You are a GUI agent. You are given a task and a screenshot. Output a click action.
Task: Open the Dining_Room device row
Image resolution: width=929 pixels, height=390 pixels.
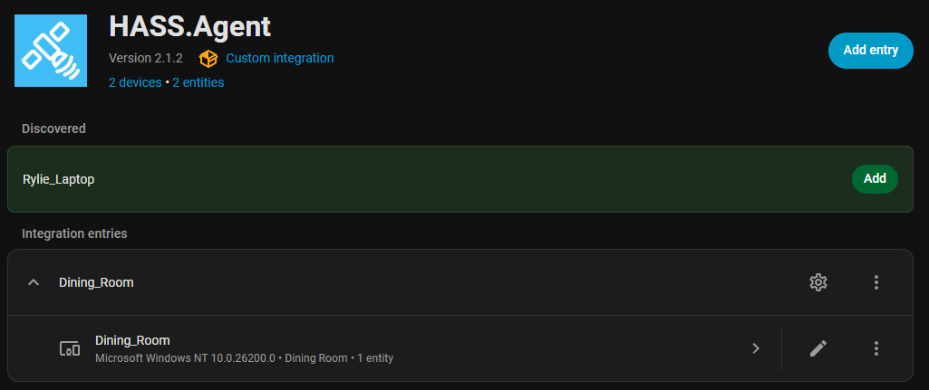[x=408, y=348]
